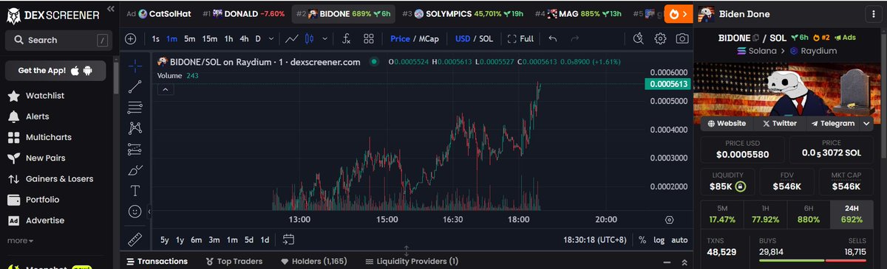Select the 5d date range
Screen dimensions: 887x269
coord(249,240)
